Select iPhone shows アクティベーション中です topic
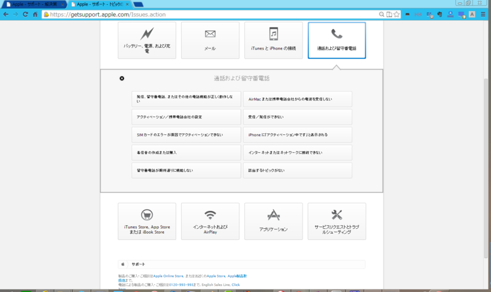This screenshot has width=491, height=292. point(298,134)
